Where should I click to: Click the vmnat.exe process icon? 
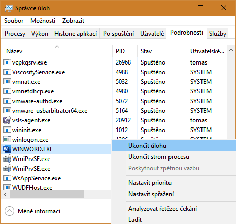pos(7,82)
